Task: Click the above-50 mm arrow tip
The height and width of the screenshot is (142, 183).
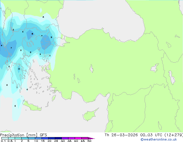Action: tap(91, 138)
